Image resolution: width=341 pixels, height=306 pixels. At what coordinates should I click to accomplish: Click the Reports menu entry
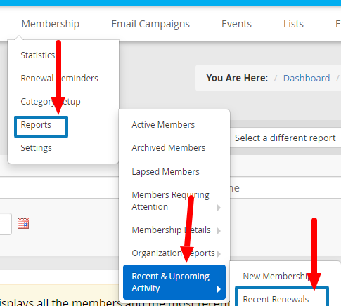[41, 126]
